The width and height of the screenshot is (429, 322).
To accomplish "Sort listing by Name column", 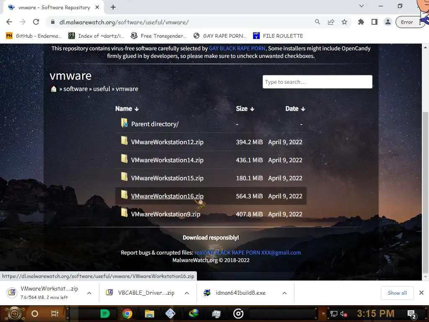I will [127, 109].
